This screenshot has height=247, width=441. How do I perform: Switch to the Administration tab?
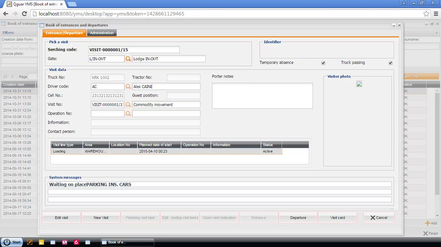pos(101,33)
